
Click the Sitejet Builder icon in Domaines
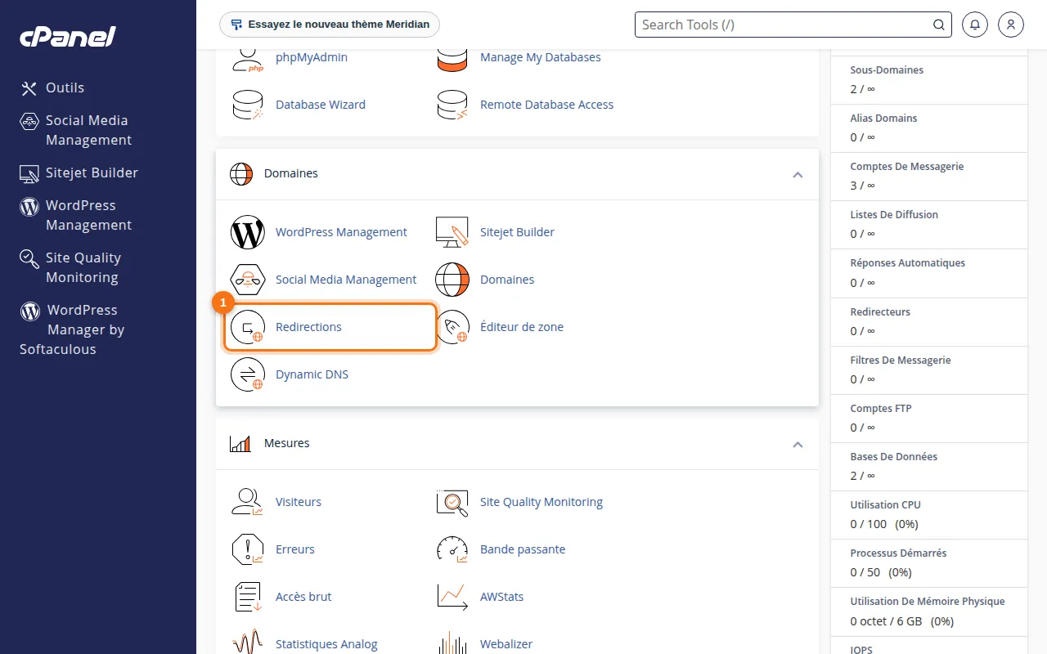[x=452, y=232]
